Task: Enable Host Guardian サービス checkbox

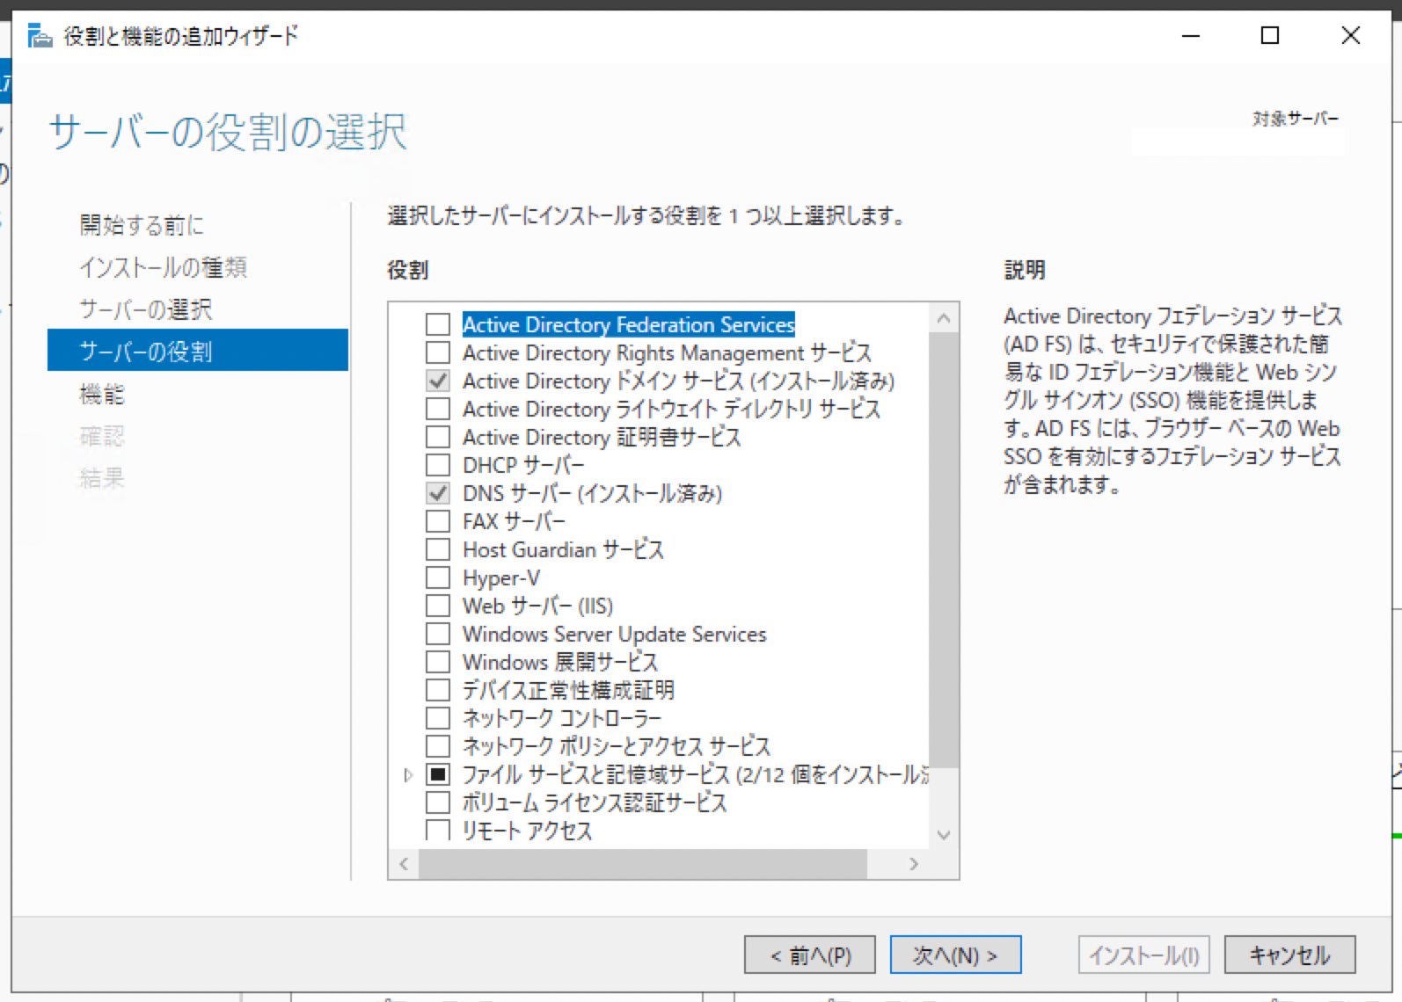Action: 438,549
